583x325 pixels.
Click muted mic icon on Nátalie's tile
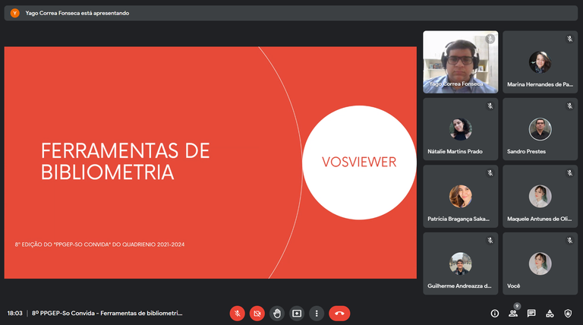[x=490, y=106]
